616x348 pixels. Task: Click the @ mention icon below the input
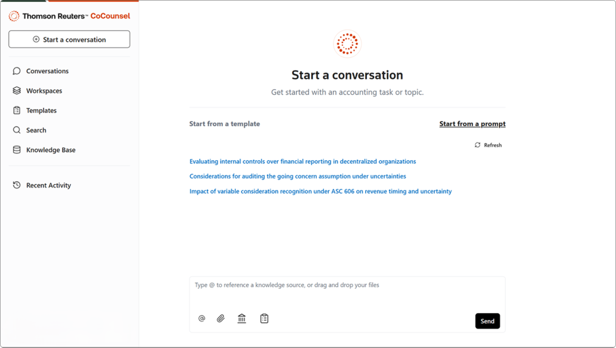click(202, 319)
